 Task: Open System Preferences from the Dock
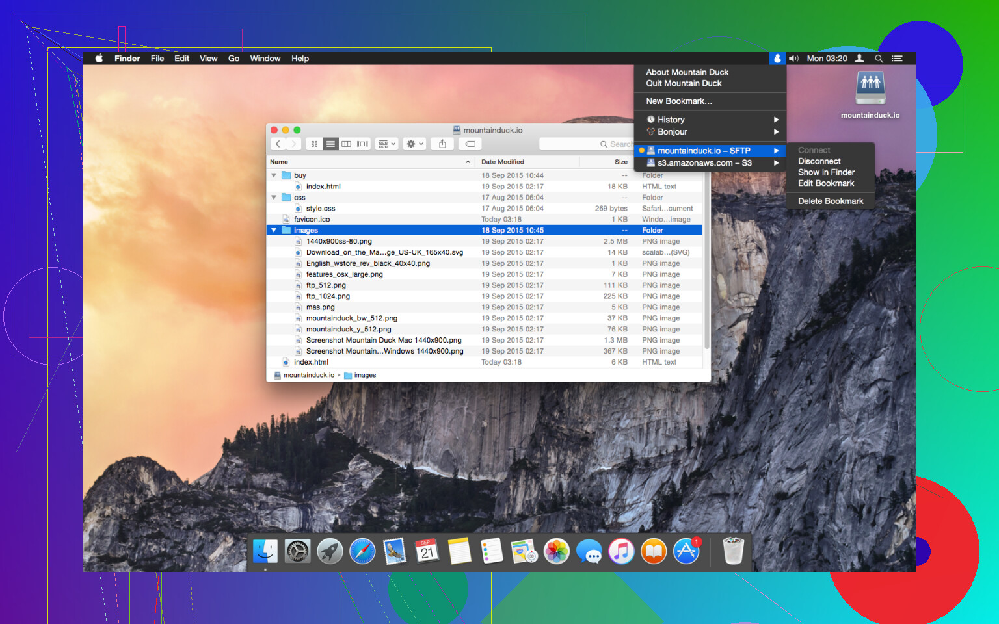coord(297,552)
